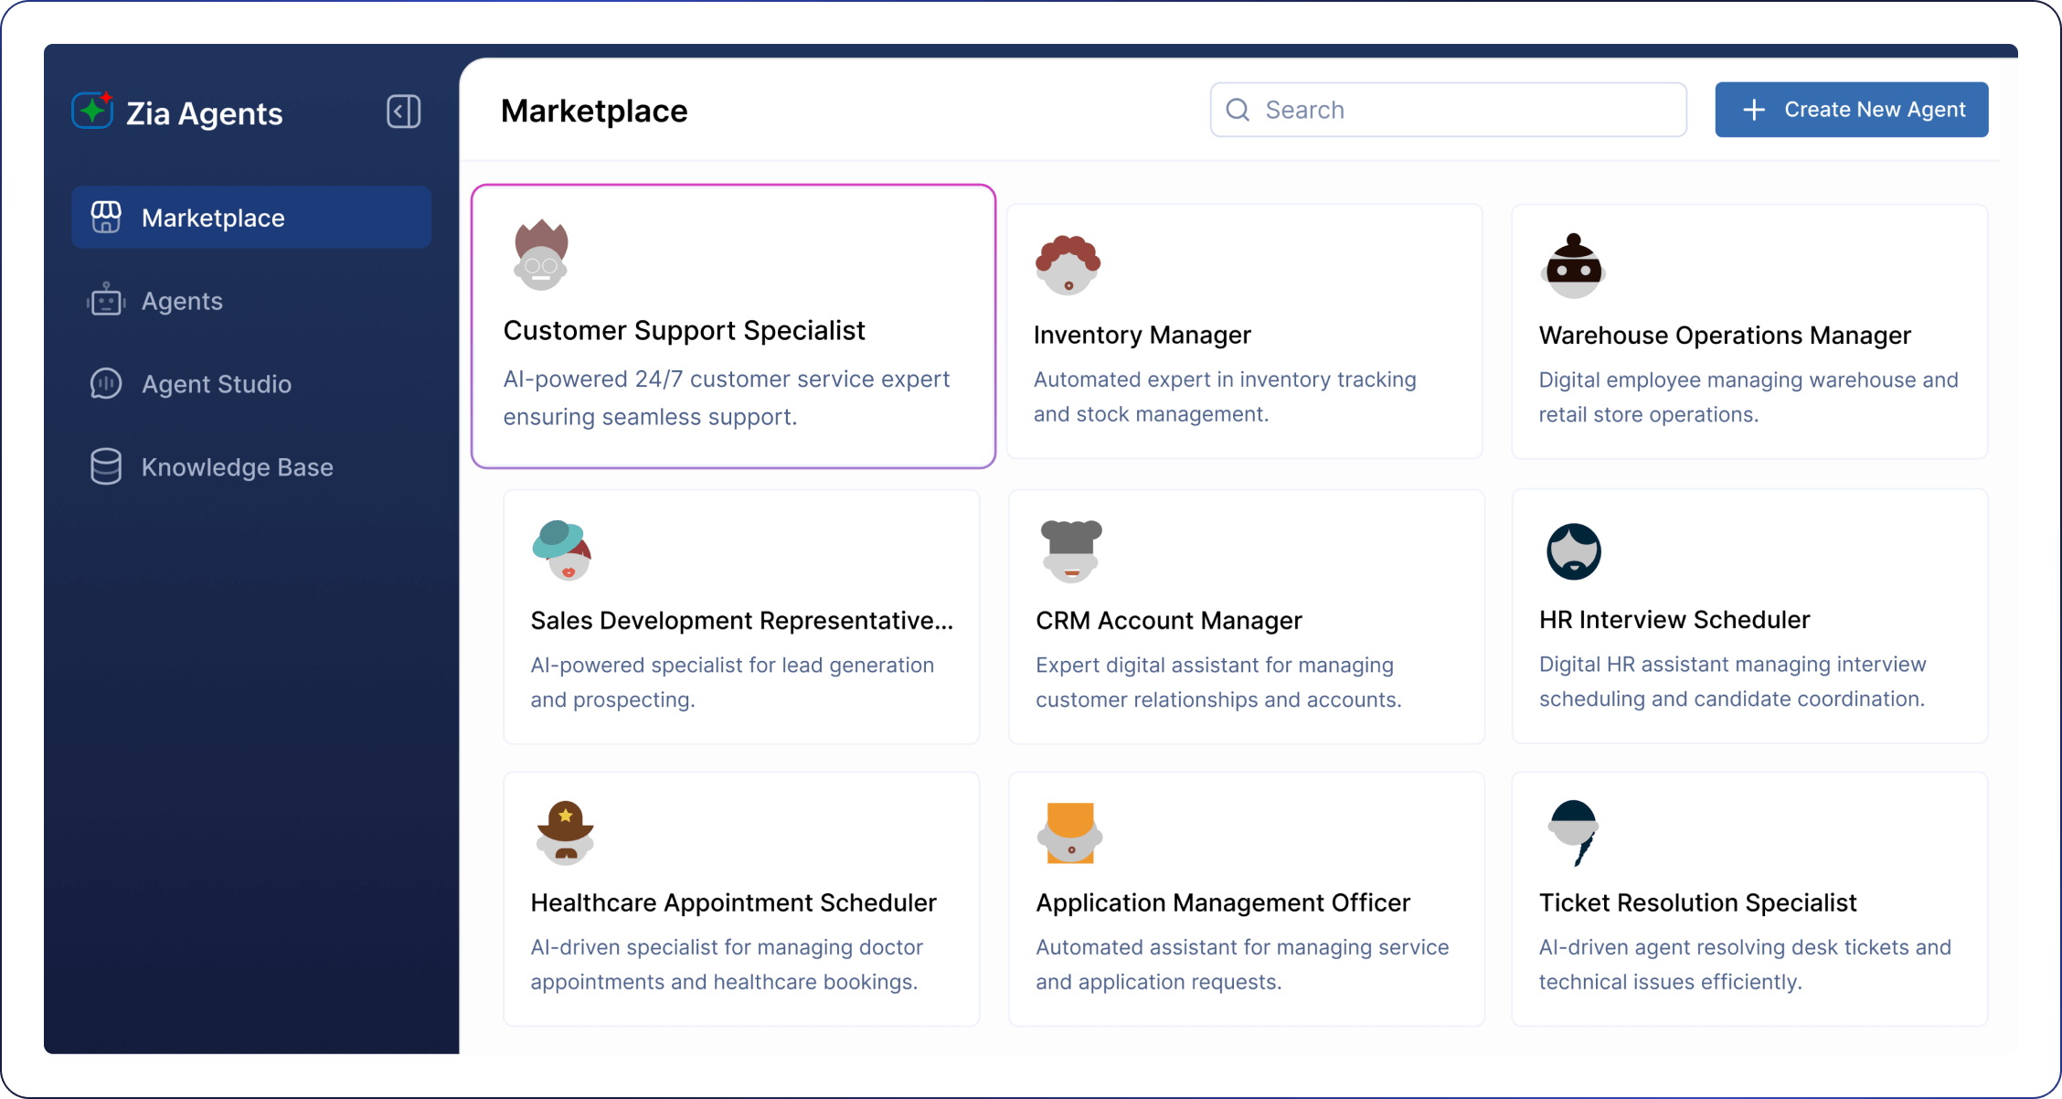Click the HR Interview Scheduler avatar
This screenshot has height=1099, width=2062.
1573,551
